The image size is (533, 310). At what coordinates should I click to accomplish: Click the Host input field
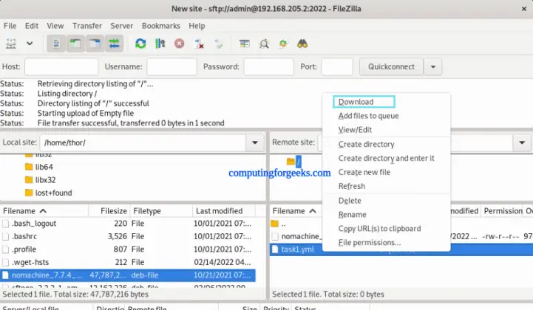tap(61, 66)
